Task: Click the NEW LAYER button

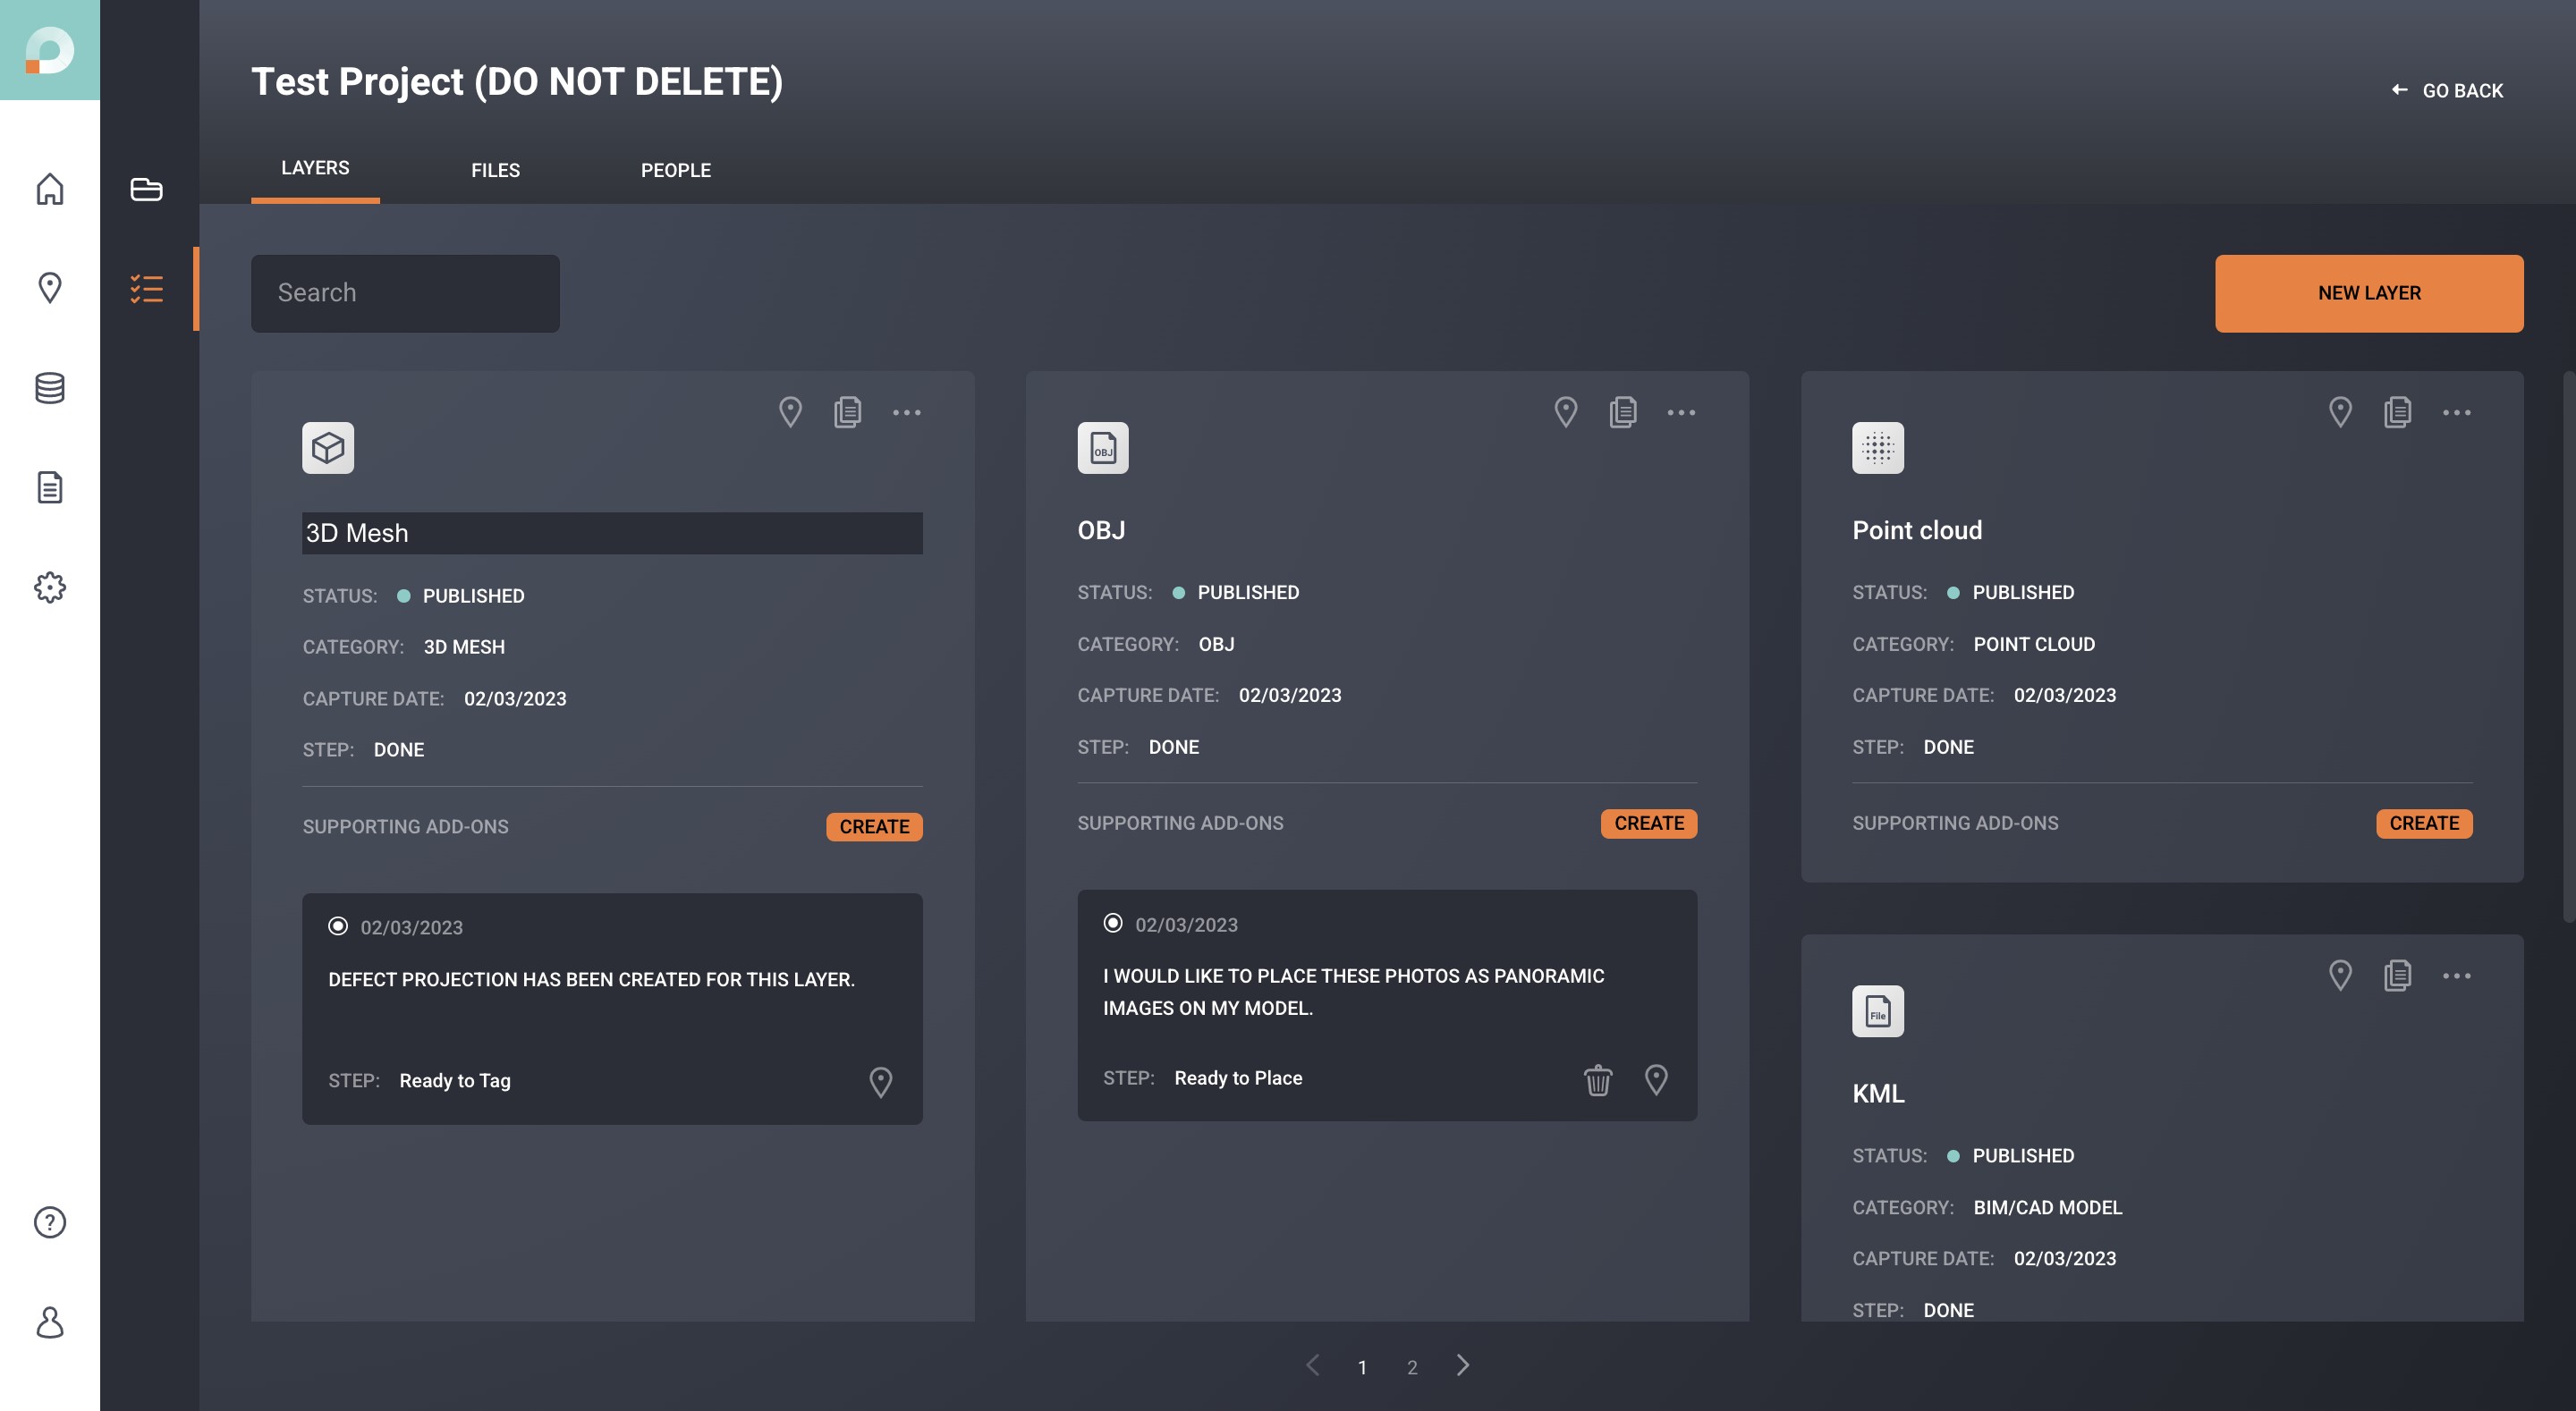Action: pos(2368,293)
